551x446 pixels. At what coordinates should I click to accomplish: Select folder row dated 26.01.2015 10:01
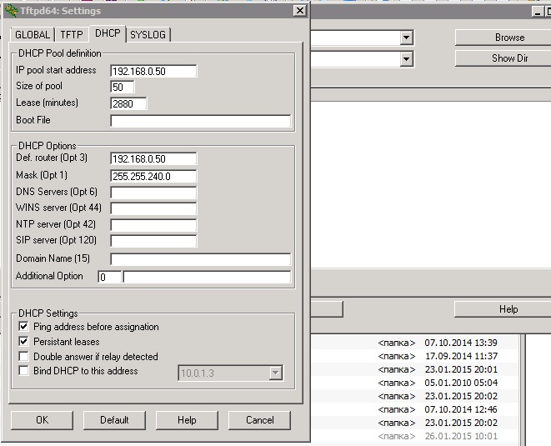coord(414,436)
